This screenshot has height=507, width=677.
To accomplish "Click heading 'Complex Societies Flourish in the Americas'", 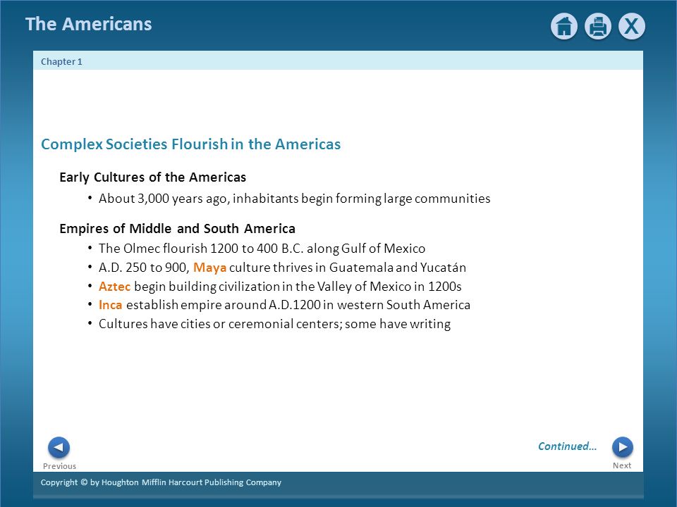I will (191, 144).
